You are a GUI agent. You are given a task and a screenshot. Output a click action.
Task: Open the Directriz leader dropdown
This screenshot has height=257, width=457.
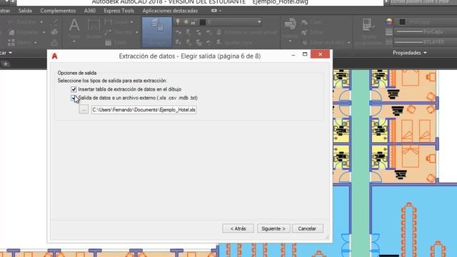point(136,32)
